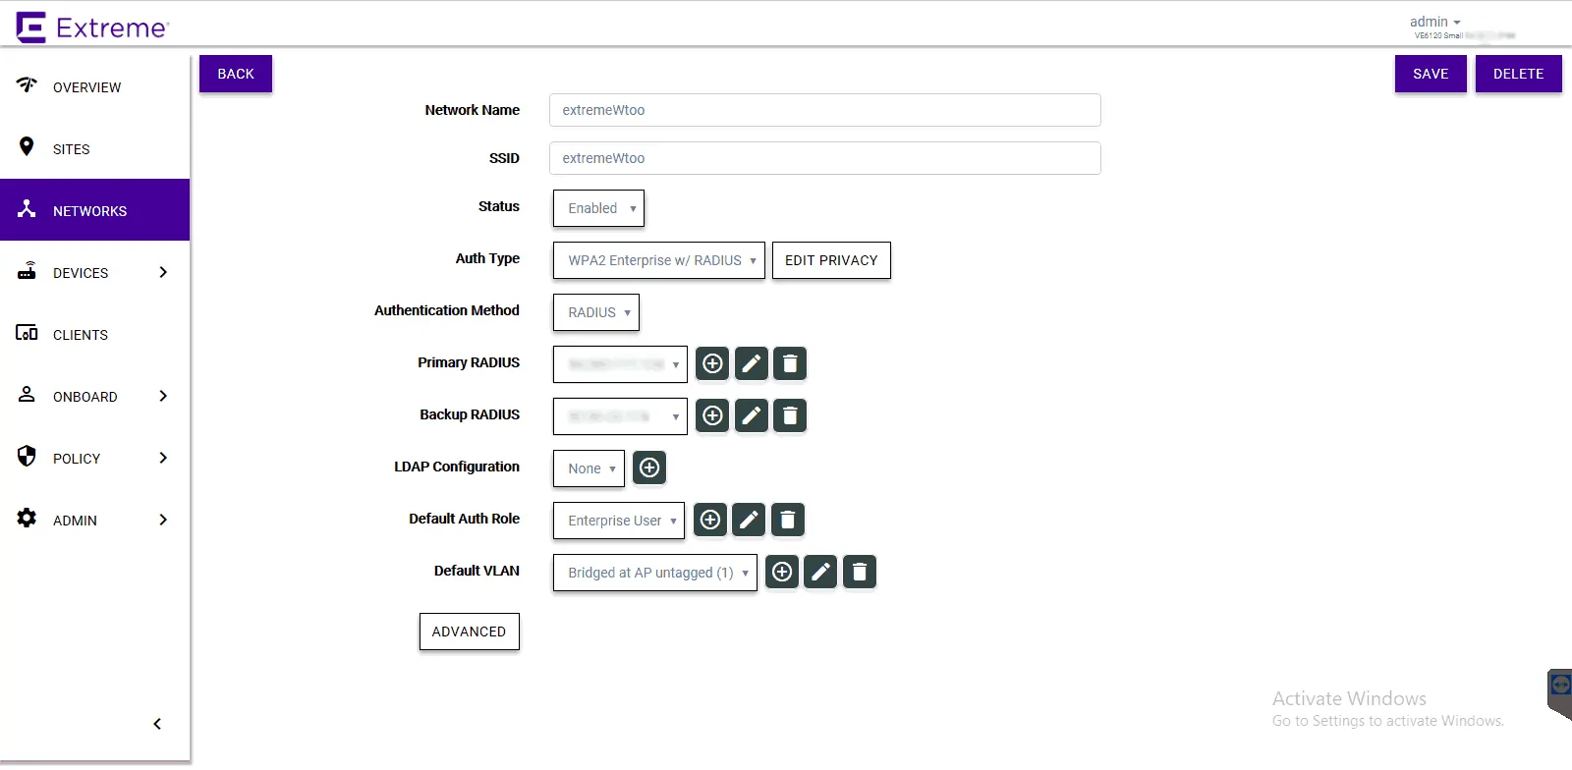1572x770 pixels.
Task: Edit the Default Auth Role with pencil icon
Action: [749, 521]
